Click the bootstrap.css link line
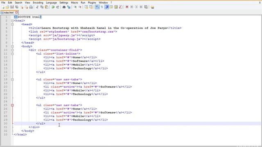 point(73,32)
